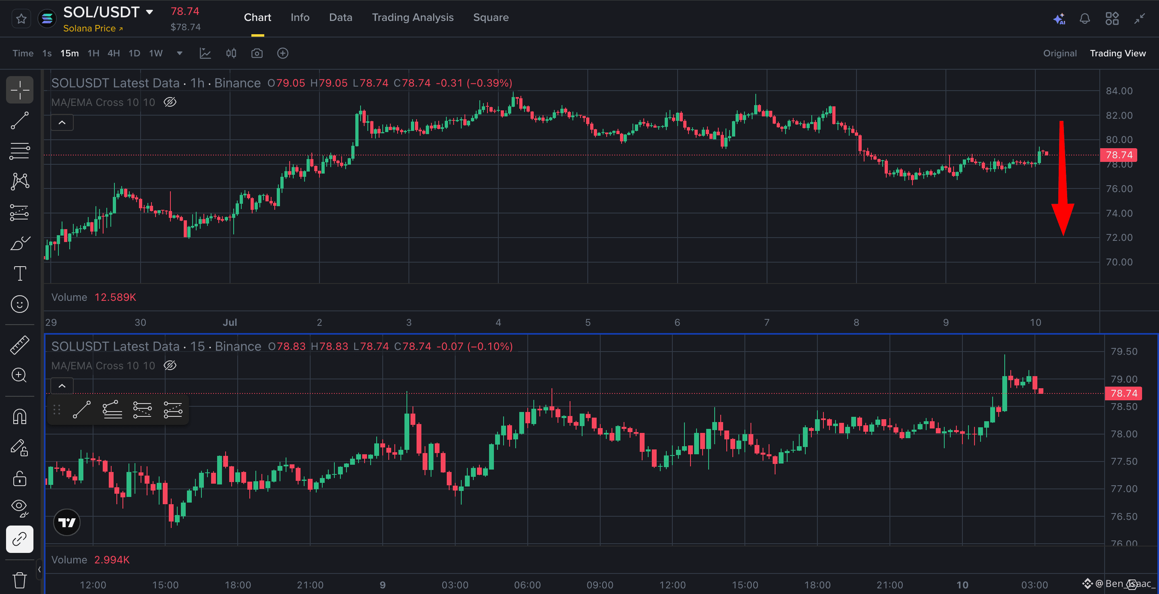Select the trend line drawing tool
Viewport: 1159px width, 594px height.
[20, 120]
